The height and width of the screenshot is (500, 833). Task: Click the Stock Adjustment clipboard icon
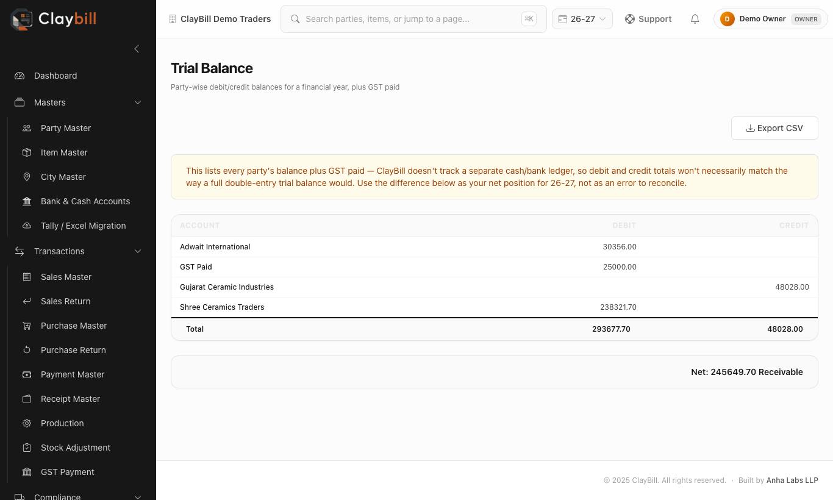(27, 448)
